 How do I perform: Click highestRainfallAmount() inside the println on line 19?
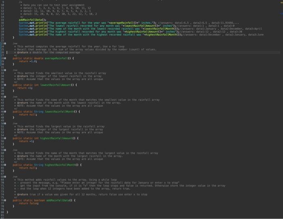coord(144,32)
